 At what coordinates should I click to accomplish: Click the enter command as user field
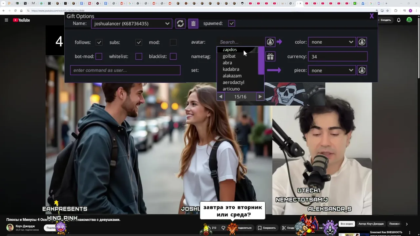pos(125,70)
